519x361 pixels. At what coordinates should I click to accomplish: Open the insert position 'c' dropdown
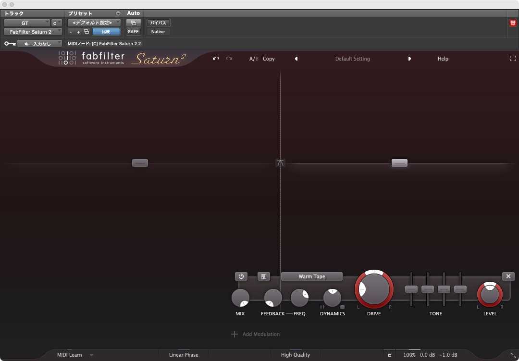tap(56, 23)
